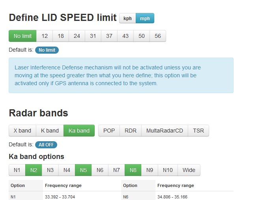Set LID speed limit to 43

click(x=125, y=36)
